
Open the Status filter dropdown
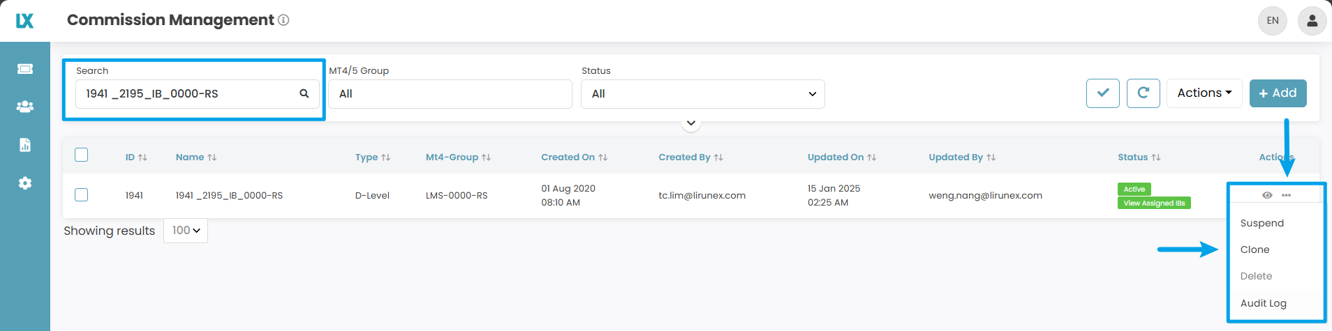[702, 94]
